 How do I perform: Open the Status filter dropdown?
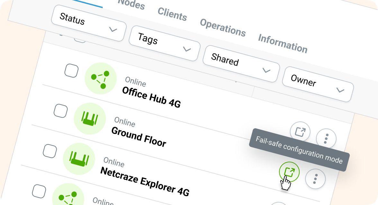tap(88, 23)
